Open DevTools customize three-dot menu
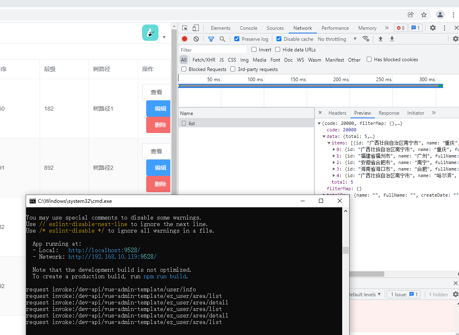 click(444, 28)
